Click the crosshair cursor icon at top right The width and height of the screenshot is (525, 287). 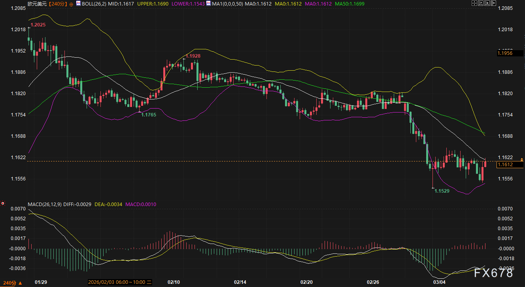click(474, 3)
